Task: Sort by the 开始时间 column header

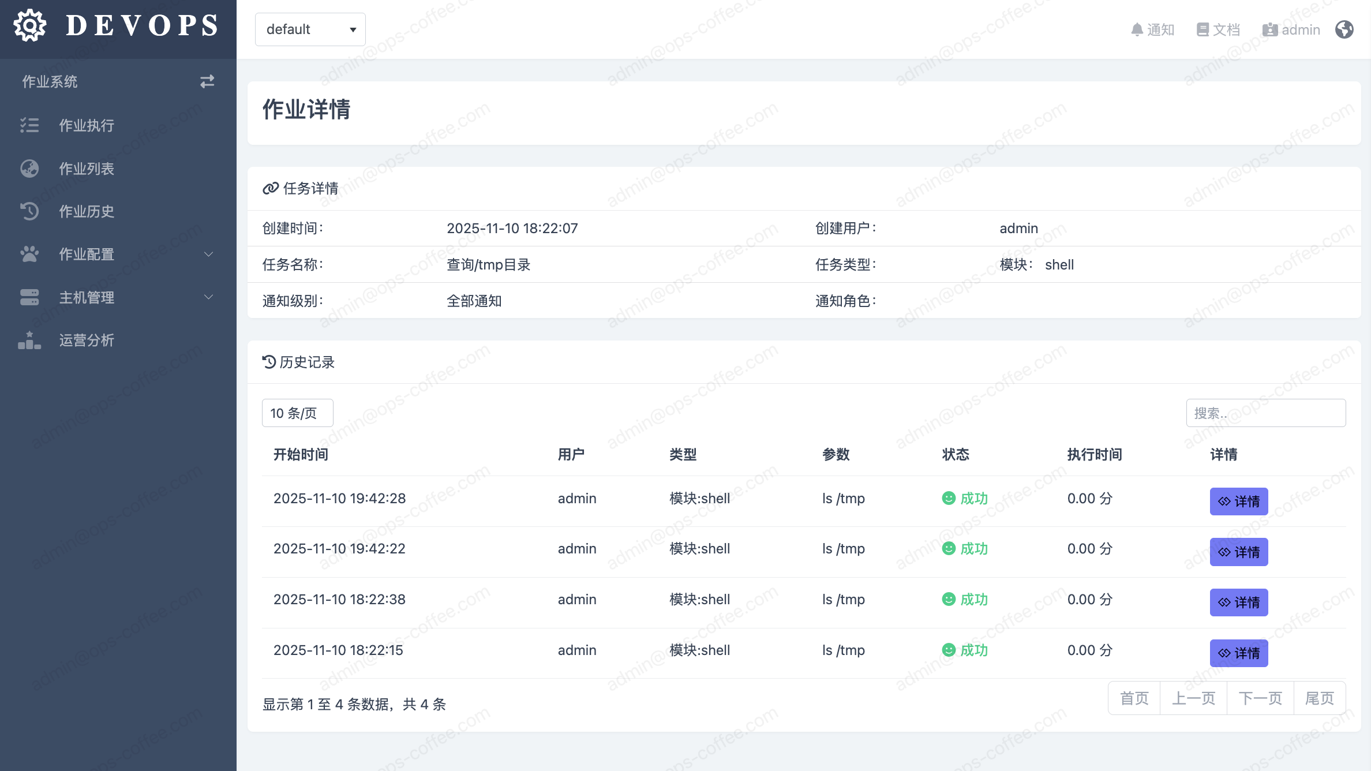Action: (301, 455)
